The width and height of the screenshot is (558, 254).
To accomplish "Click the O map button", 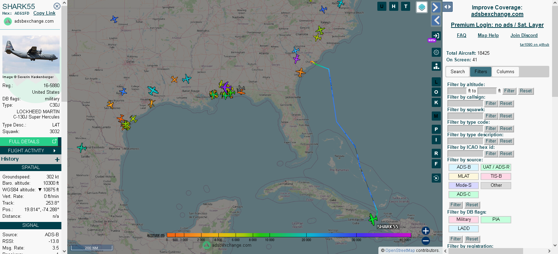I will coord(436,92).
